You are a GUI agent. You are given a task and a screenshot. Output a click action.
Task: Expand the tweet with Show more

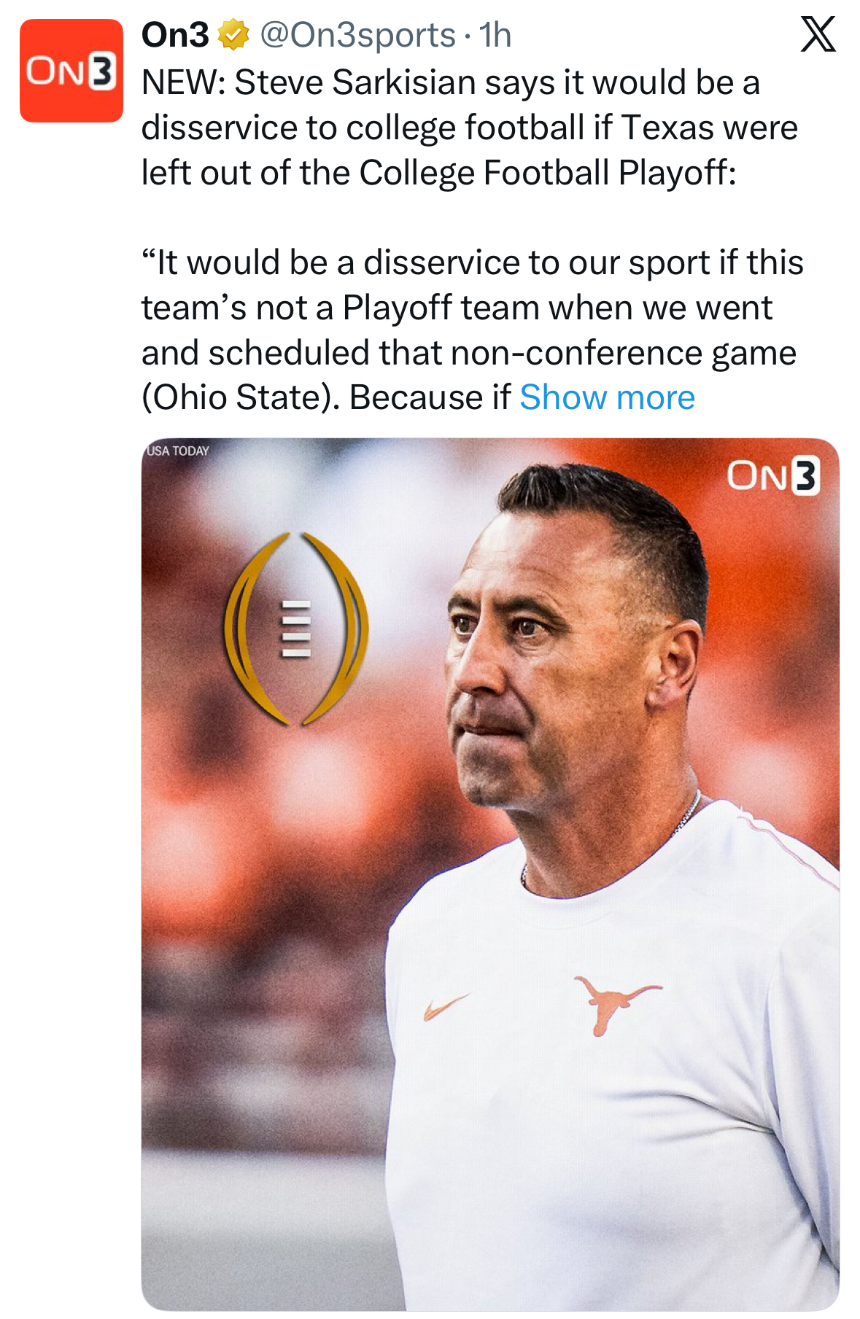(607, 398)
